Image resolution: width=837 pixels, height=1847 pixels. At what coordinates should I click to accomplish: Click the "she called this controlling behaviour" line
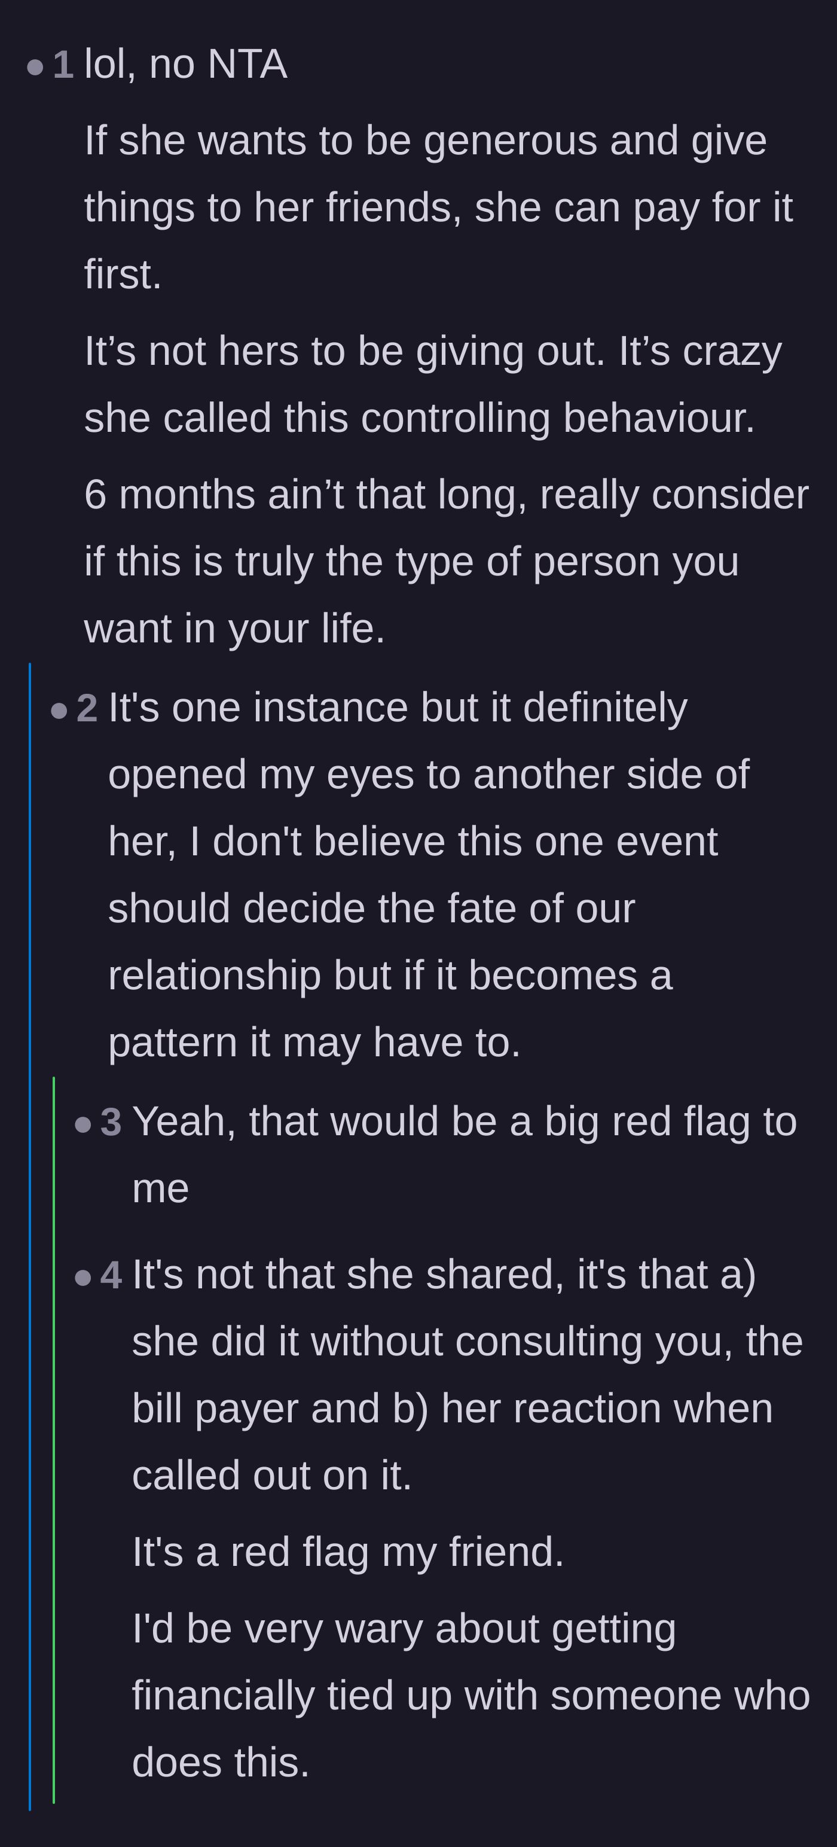(419, 418)
